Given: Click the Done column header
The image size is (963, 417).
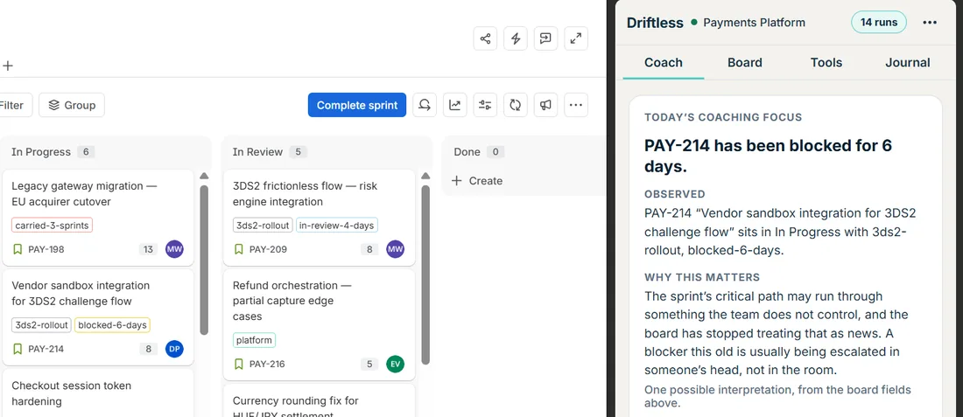Looking at the screenshot, I should pos(467,152).
